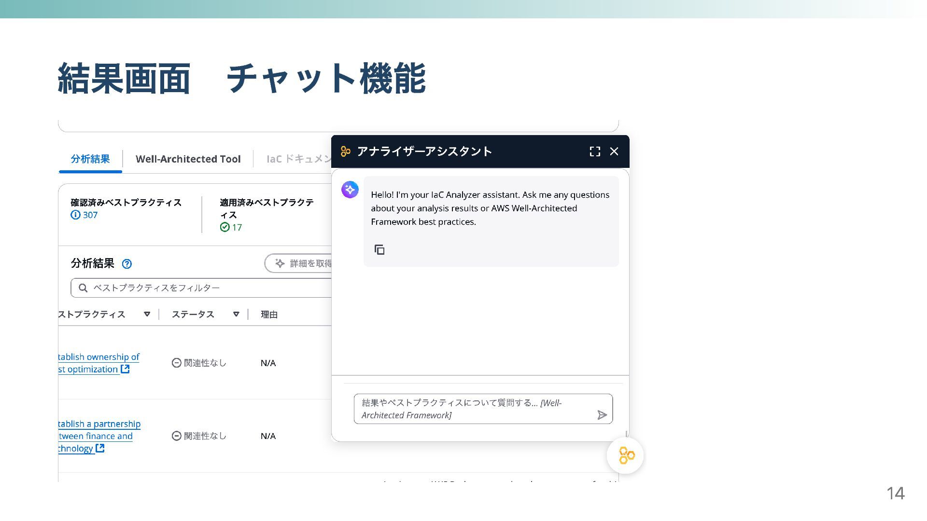
Task: Open the Establish ownership of cost optimization link
Action: coord(98,357)
